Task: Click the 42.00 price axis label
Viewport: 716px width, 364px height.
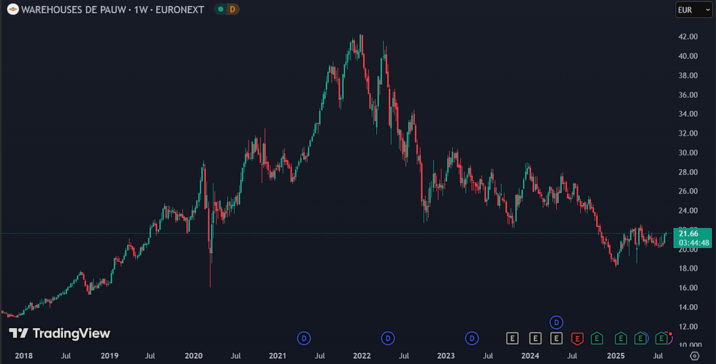Action: point(688,36)
